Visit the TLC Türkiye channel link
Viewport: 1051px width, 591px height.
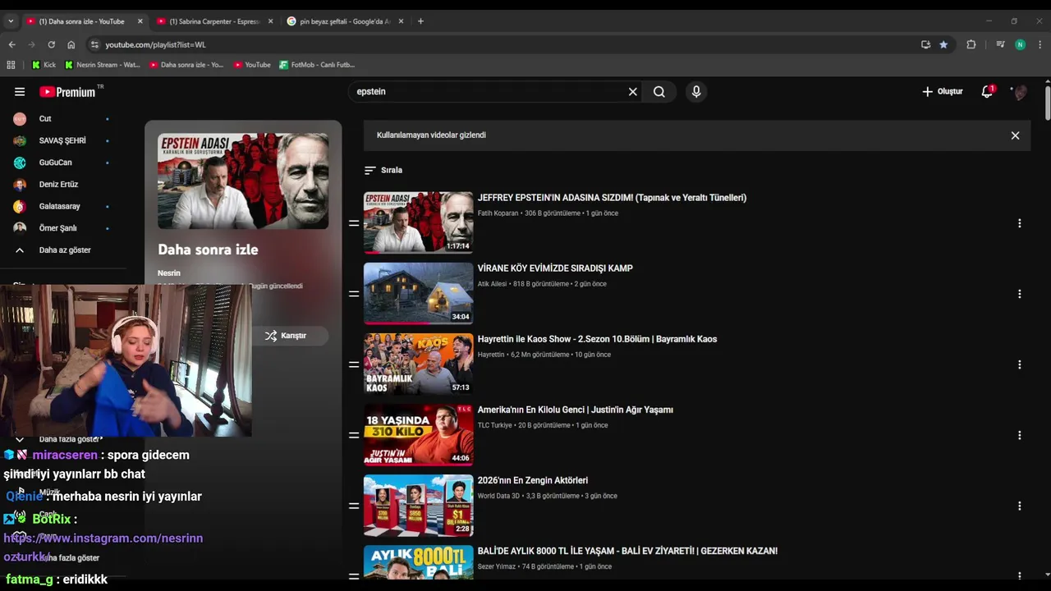click(x=494, y=425)
